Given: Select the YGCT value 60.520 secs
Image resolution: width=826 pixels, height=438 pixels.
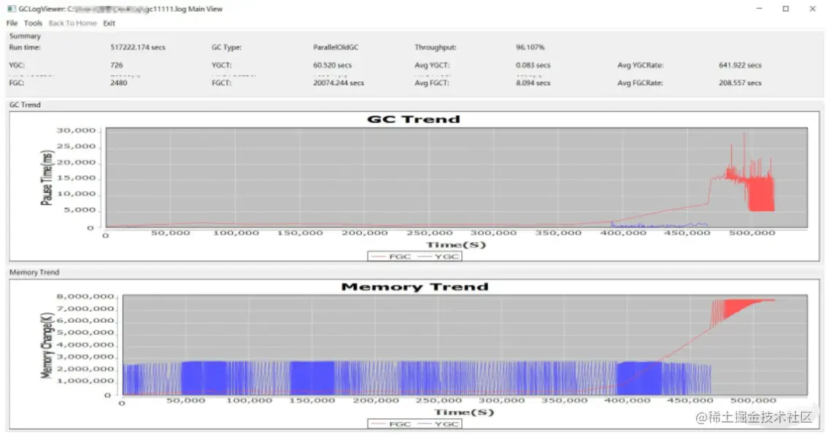Looking at the screenshot, I should tap(332, 66).
